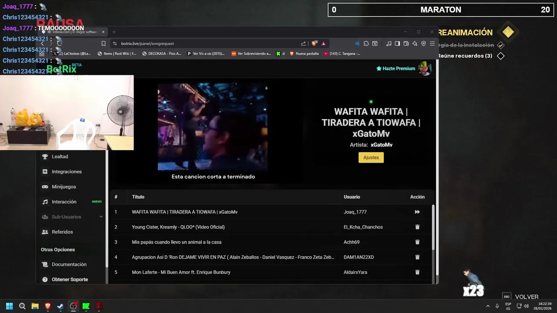Open Brave browser taskbar icon
The image size is (557, 313).
coord(48,306)
